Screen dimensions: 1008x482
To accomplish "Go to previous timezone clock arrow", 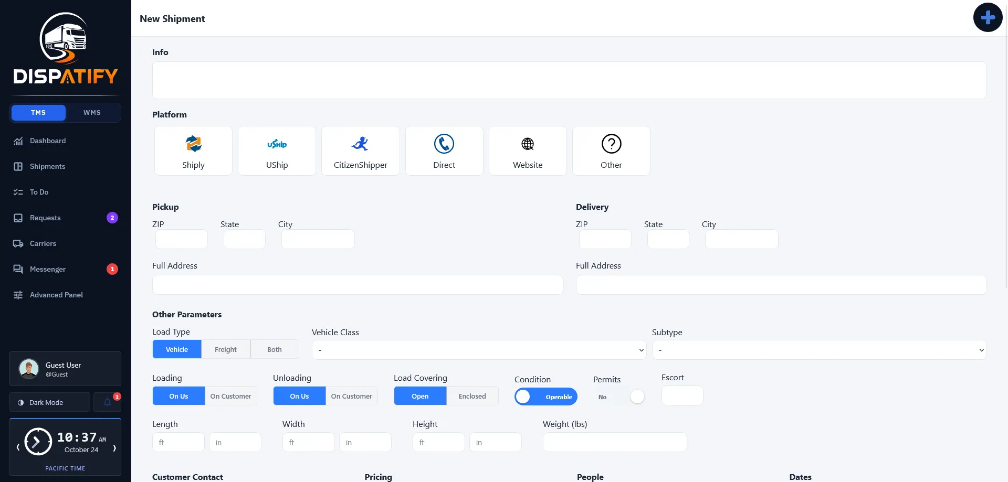I will (x=18, y=447).
